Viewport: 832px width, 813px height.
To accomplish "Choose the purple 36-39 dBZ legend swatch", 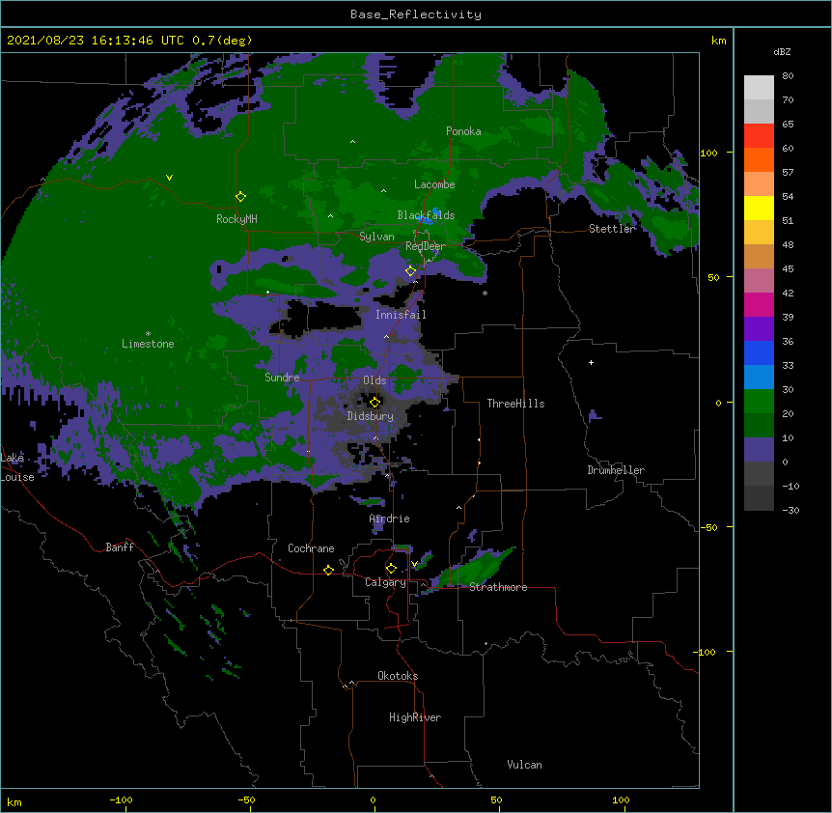I will coord(759,329).
